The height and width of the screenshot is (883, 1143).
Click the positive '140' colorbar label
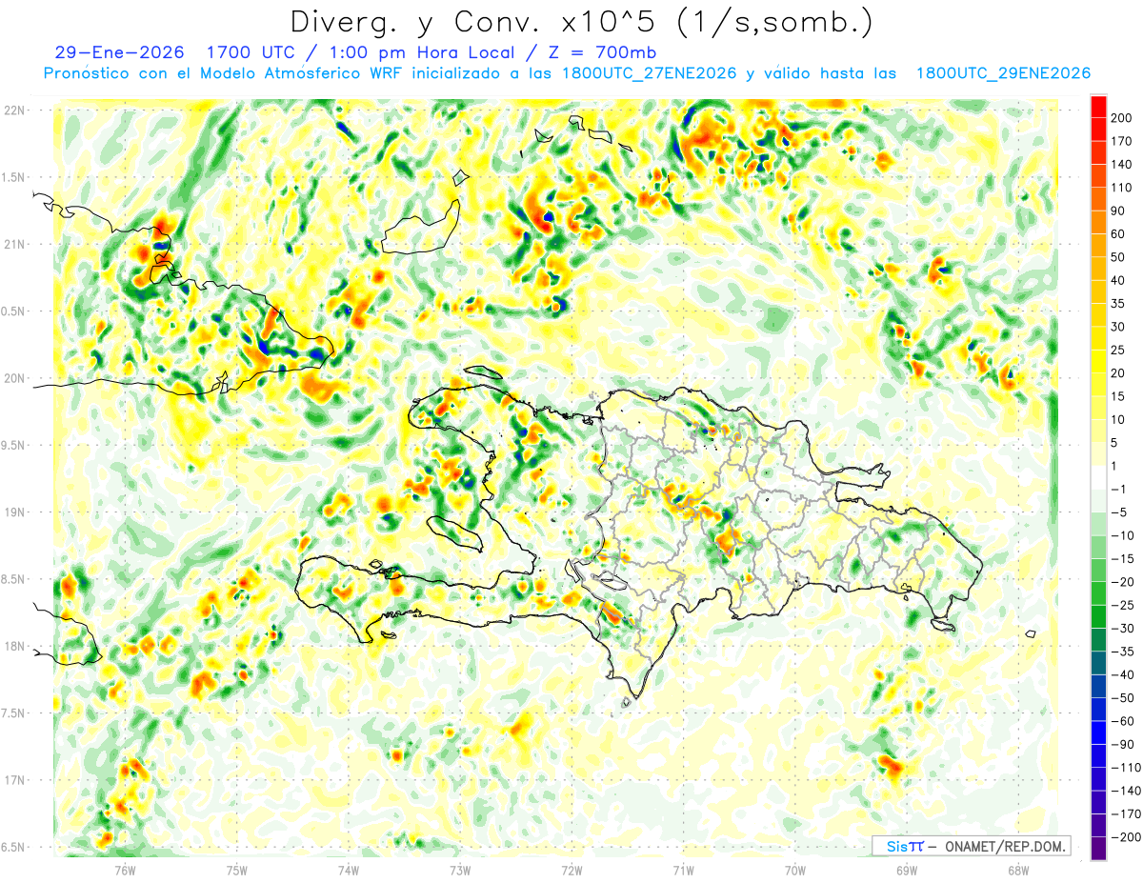coord(1121,164)
